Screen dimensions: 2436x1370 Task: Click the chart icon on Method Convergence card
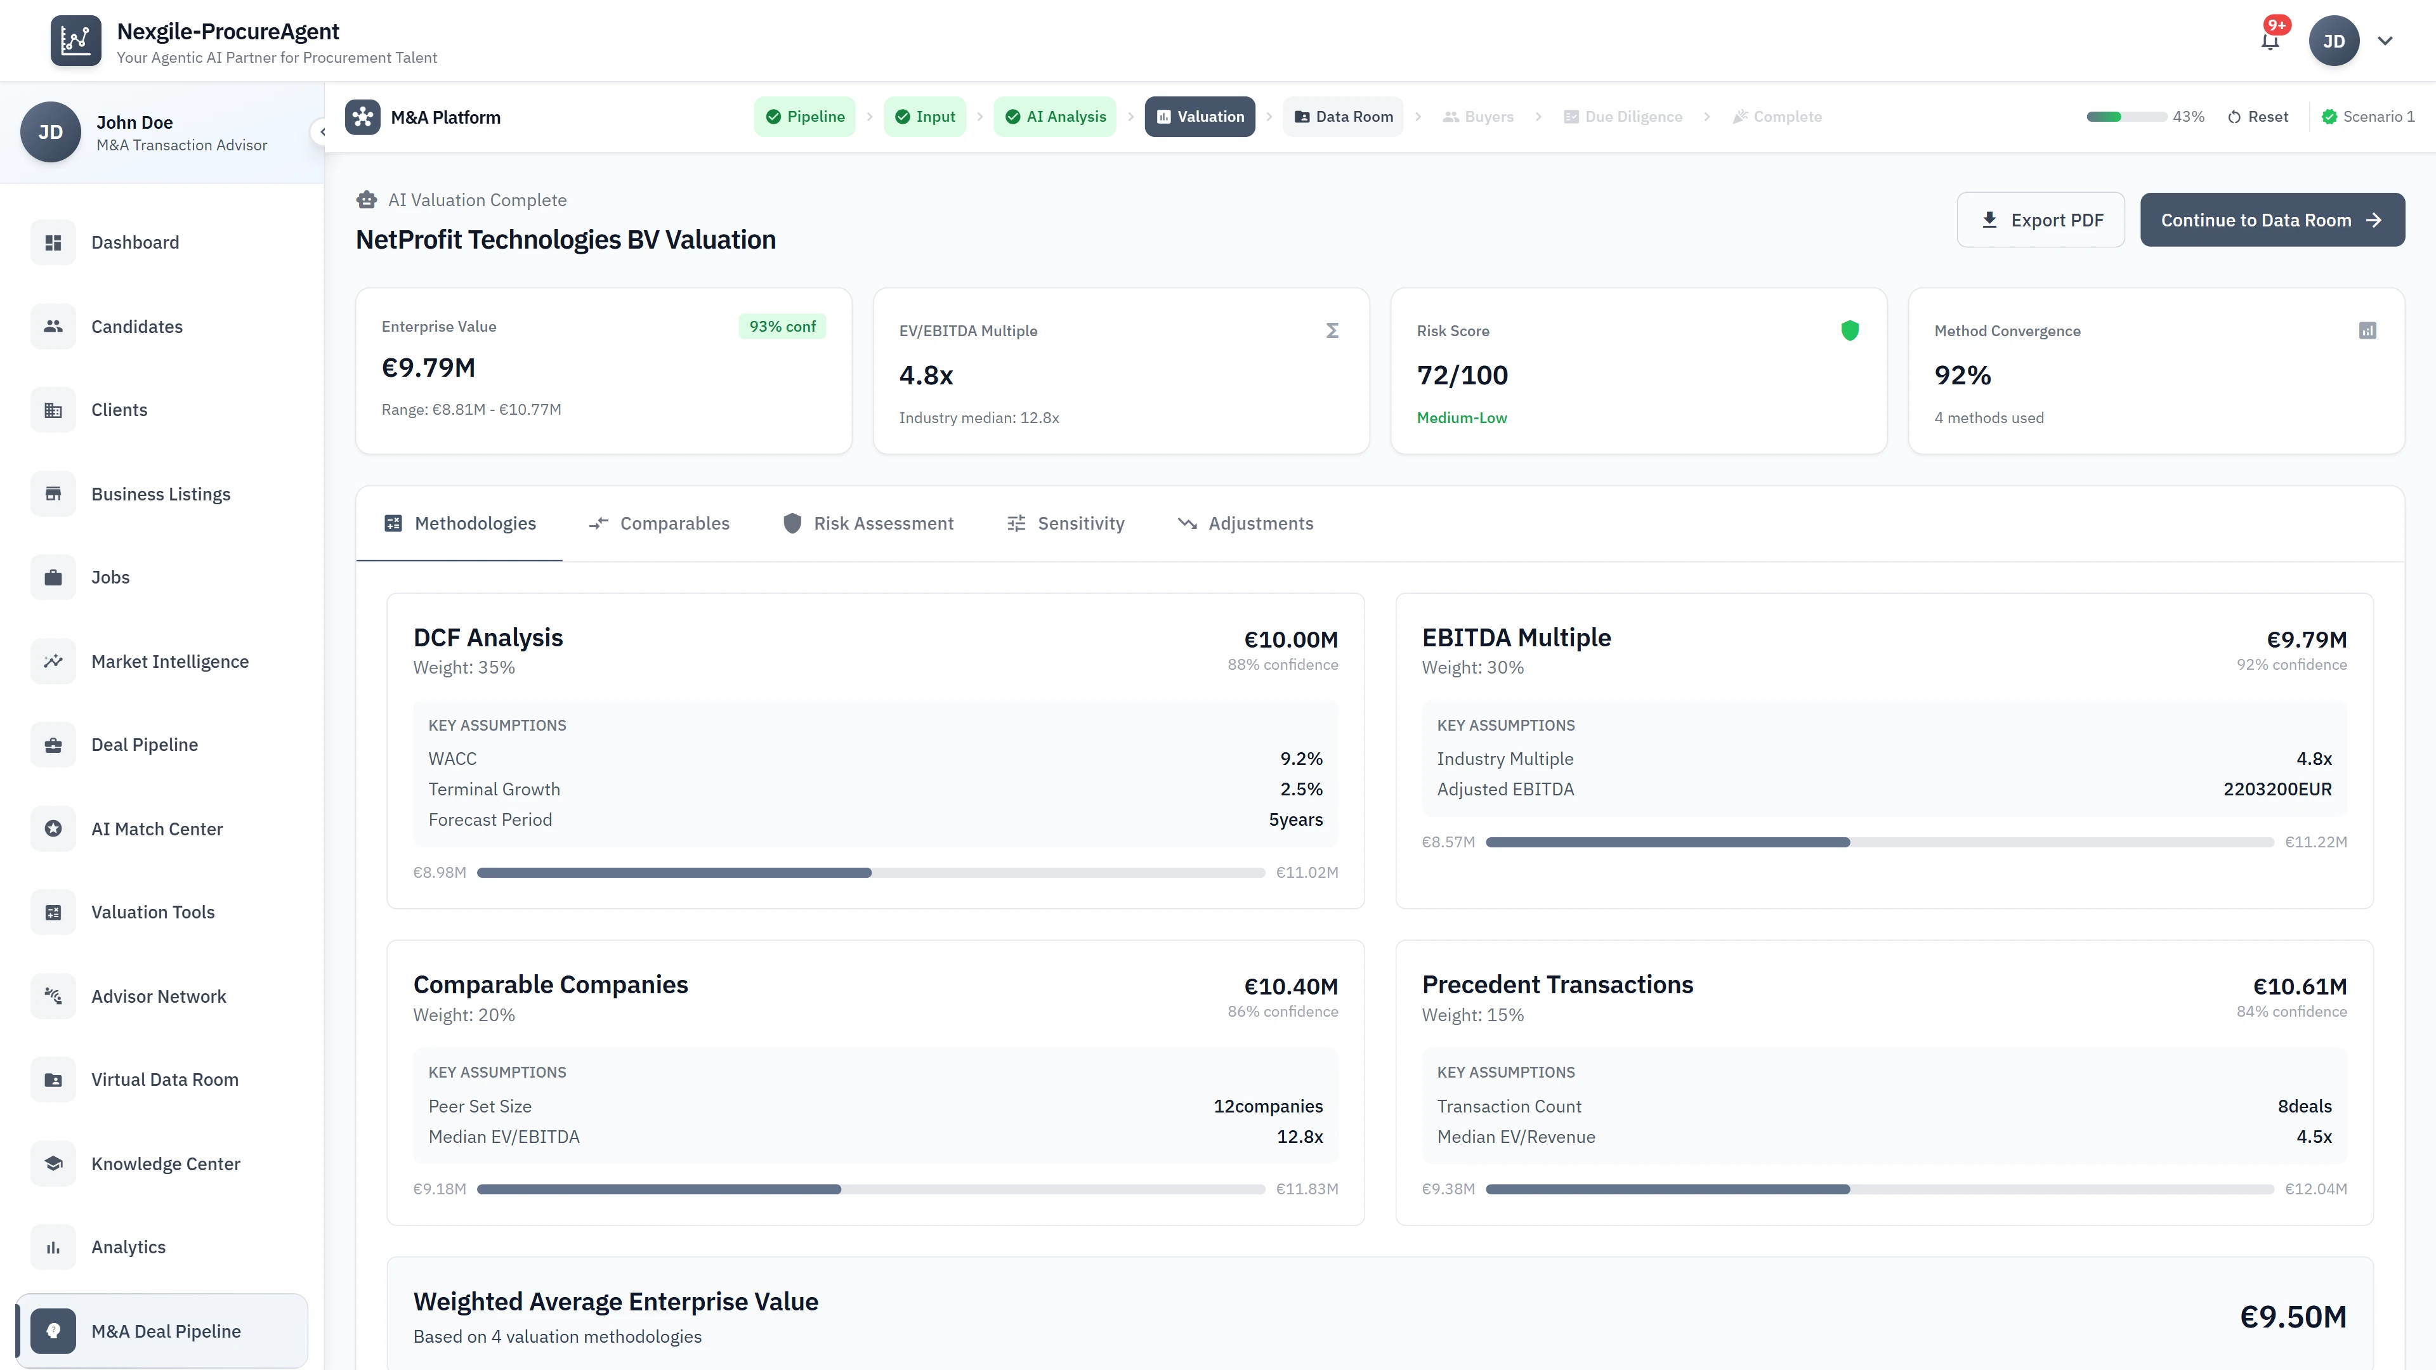[2367, 331]
